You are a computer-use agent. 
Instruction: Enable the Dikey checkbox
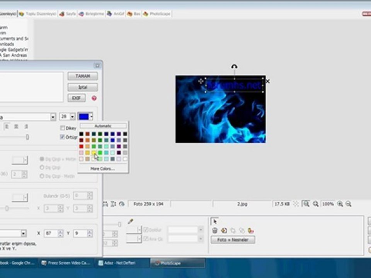coord(63,128)
